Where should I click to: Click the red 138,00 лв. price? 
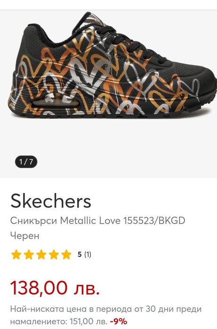point(55,288)
